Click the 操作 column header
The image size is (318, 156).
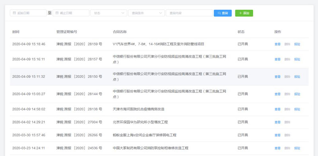[278, 32]
